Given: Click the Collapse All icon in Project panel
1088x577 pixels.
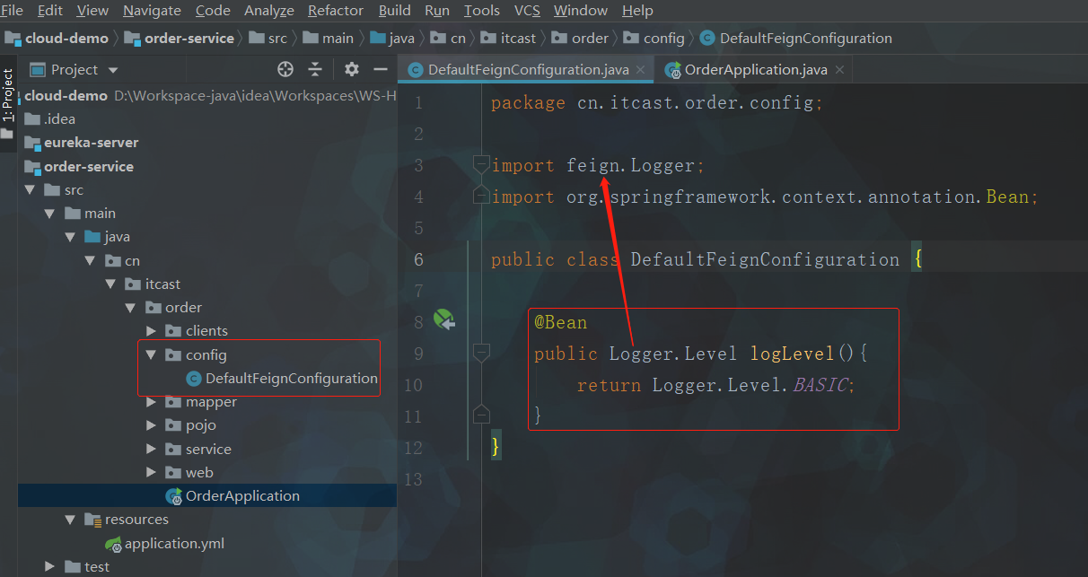Looking at the screenshot, I should pyautogui.click(x=315, y=69).
